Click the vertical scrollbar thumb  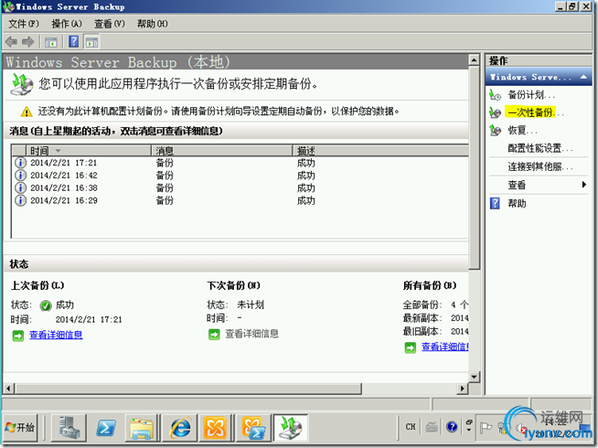click(474, 167)
